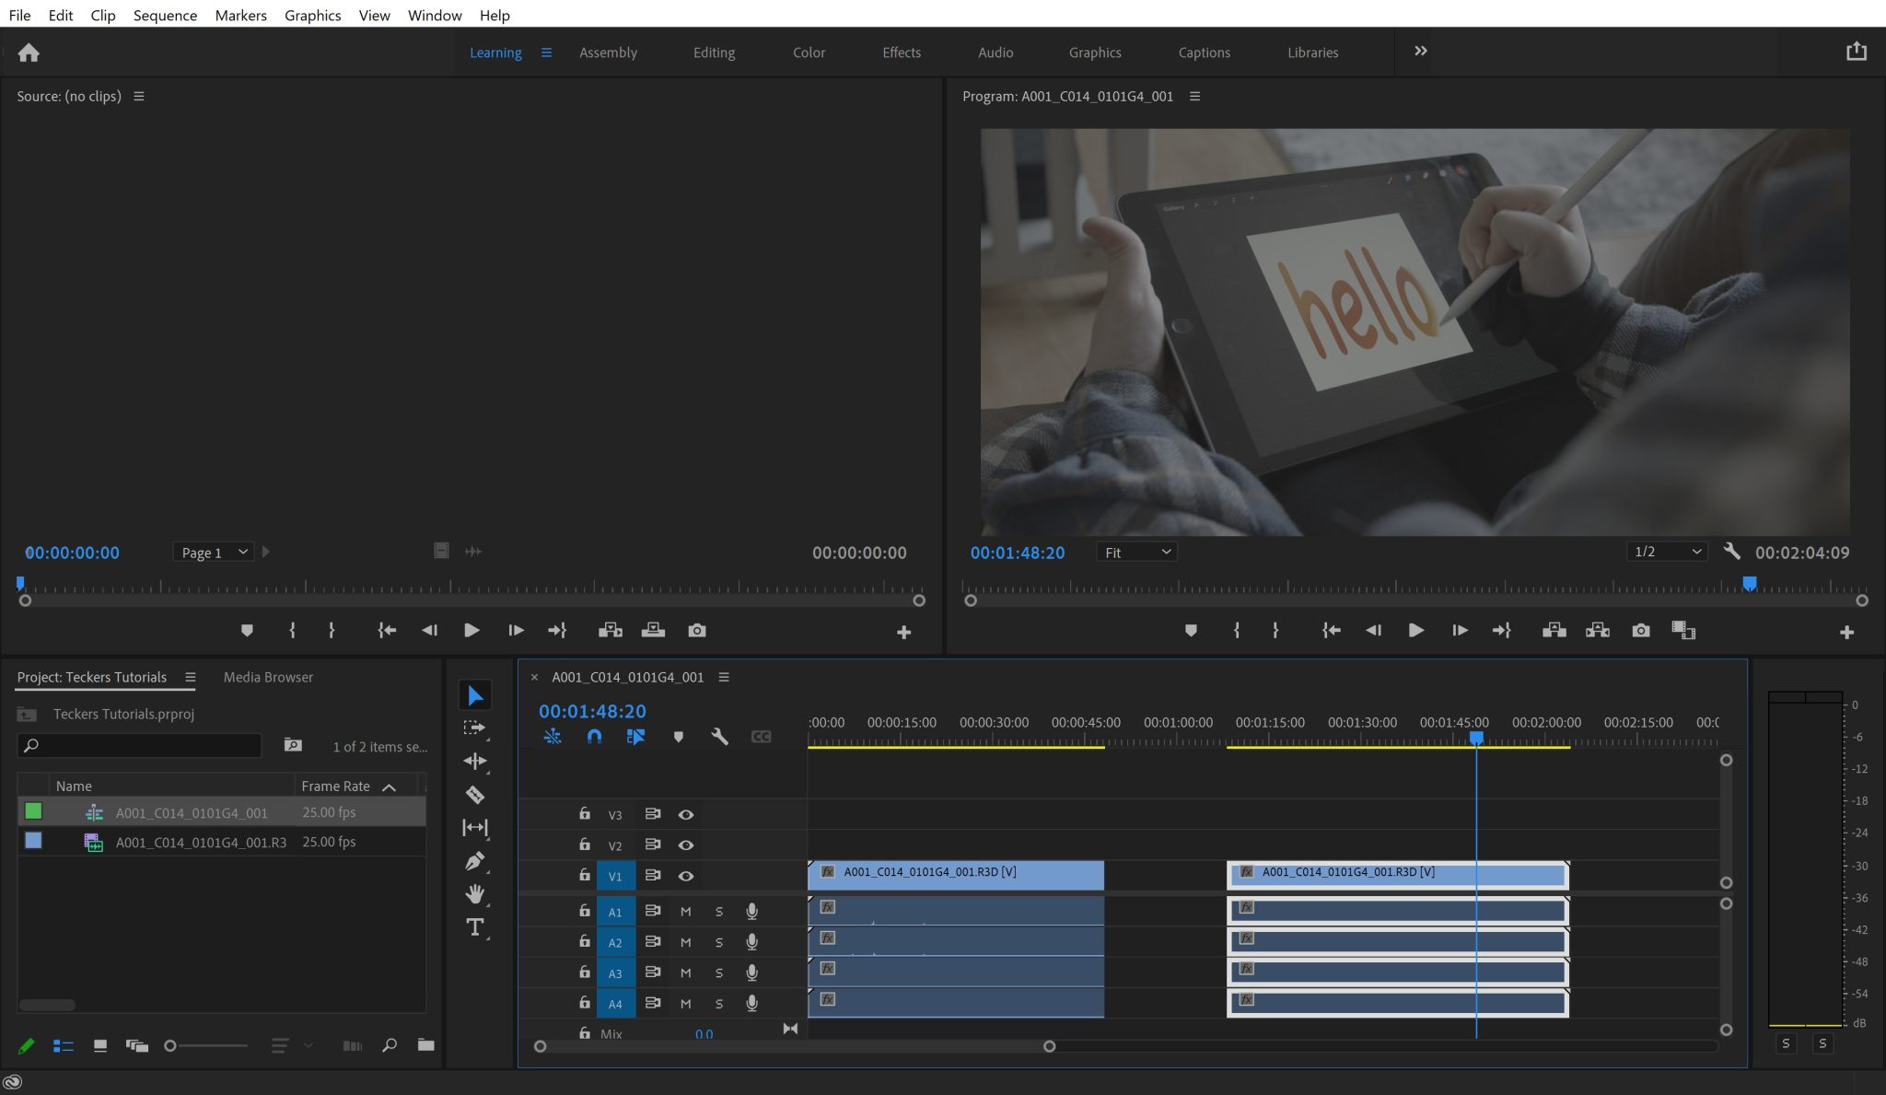Open the 1/2 playback resolution dropdown
This screenshot has width=1886, height=1095.
(1665, 552)
